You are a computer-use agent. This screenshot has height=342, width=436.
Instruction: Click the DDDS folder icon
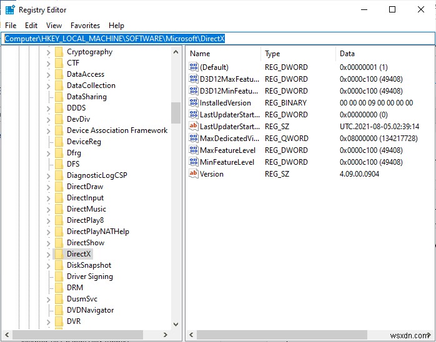(59, 108)
